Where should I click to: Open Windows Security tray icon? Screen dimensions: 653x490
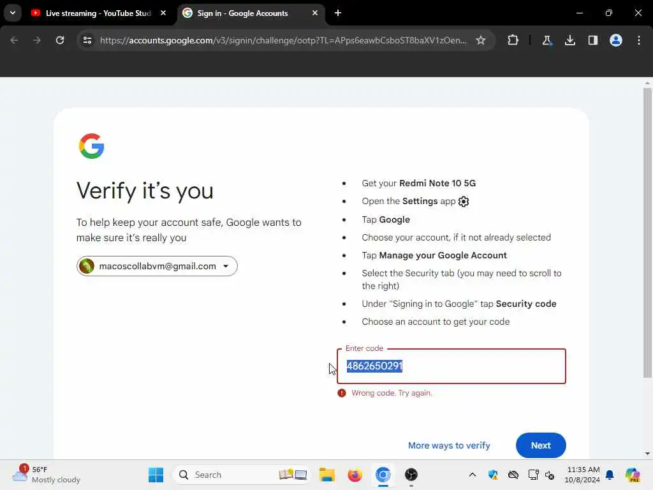493,475
